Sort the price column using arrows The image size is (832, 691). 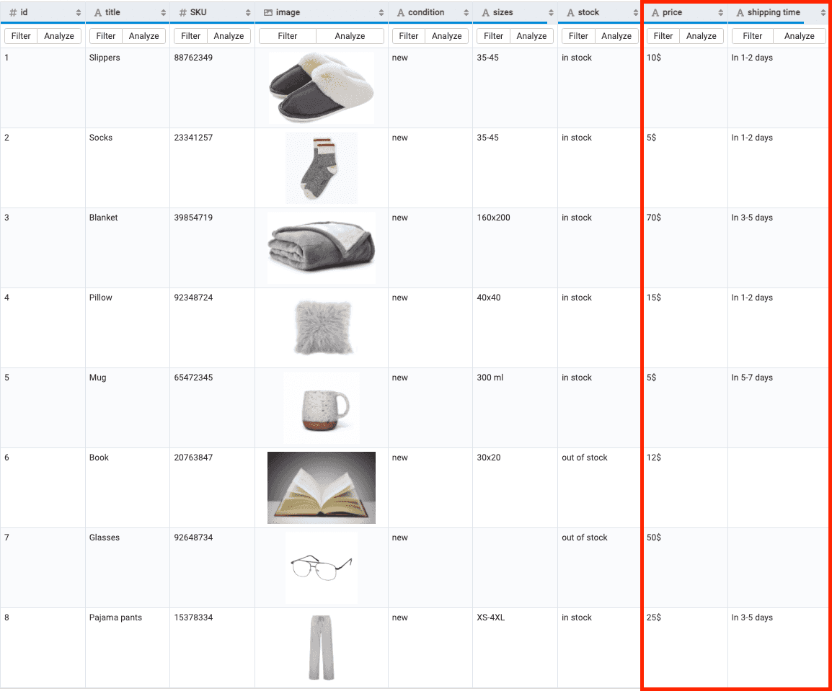pos(720,13)
